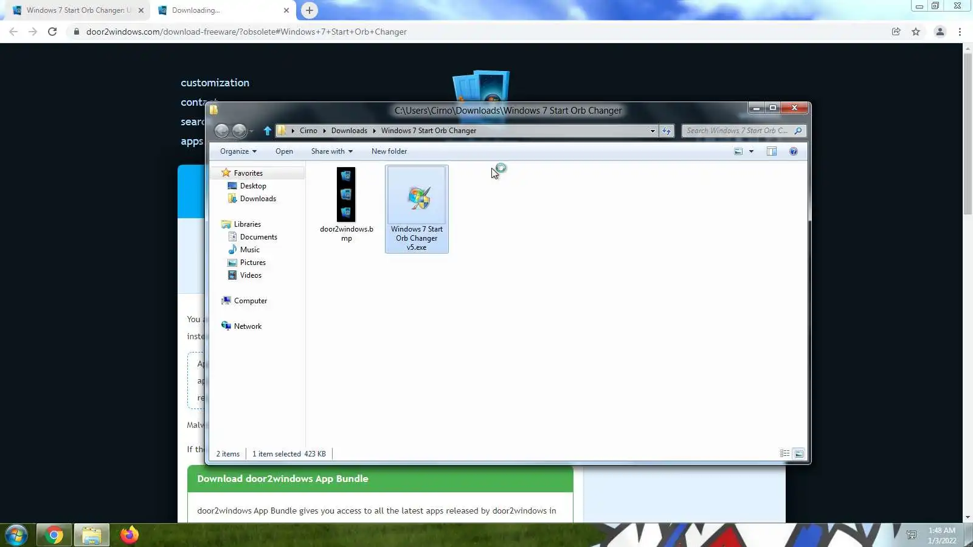Screen dimensions: 973x547
Task: Click the Explorer Back navigation arrow
Action: [222, 131]
